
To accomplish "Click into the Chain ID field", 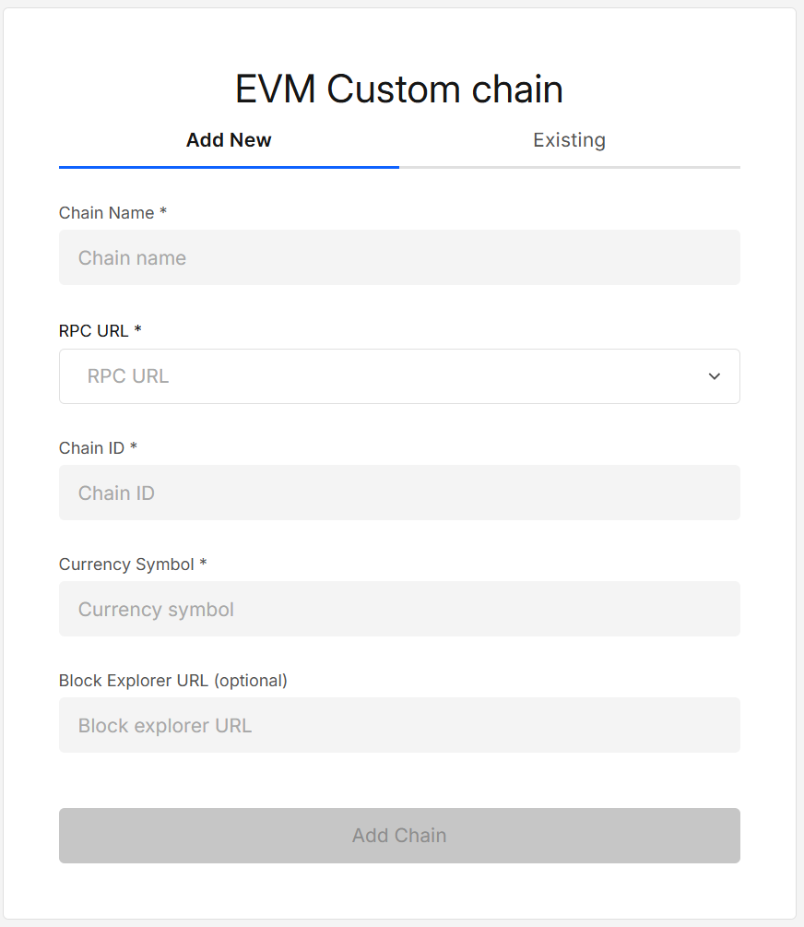I will 399,493.
